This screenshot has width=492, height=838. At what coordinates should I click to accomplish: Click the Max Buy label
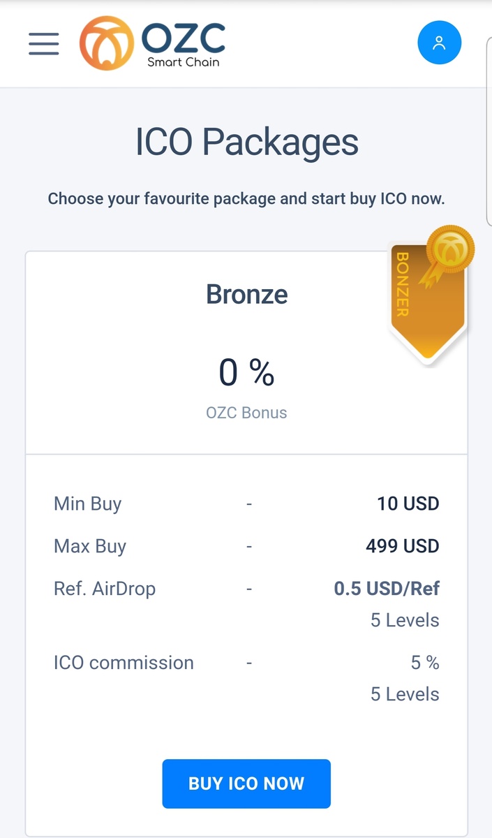point(90,546)
